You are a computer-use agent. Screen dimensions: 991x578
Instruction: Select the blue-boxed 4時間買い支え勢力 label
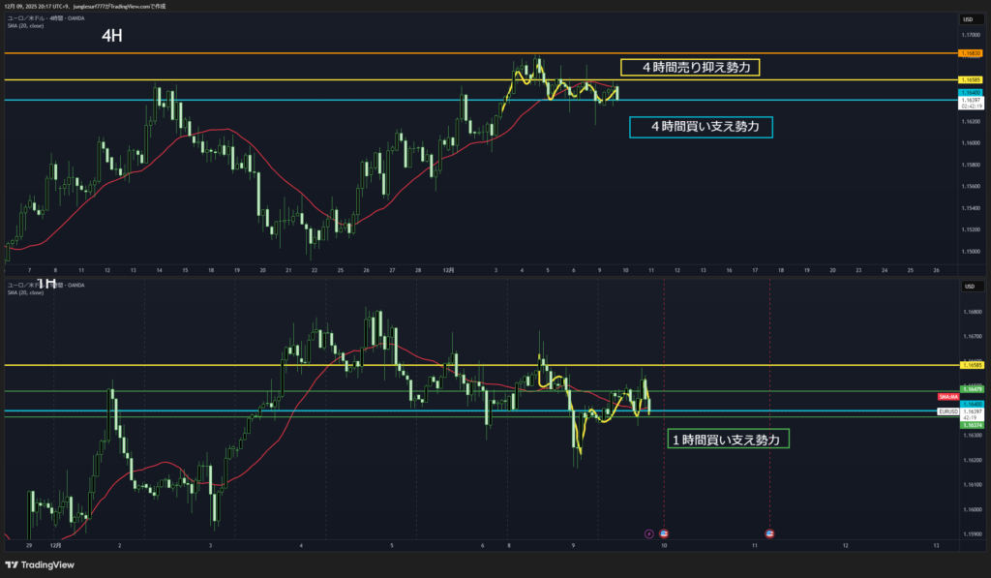(700, 126)
